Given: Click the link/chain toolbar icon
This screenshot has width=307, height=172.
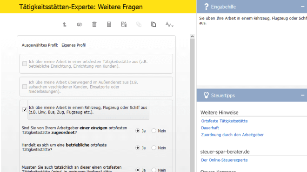Looking at the screenshot, I should click(79, 25).
